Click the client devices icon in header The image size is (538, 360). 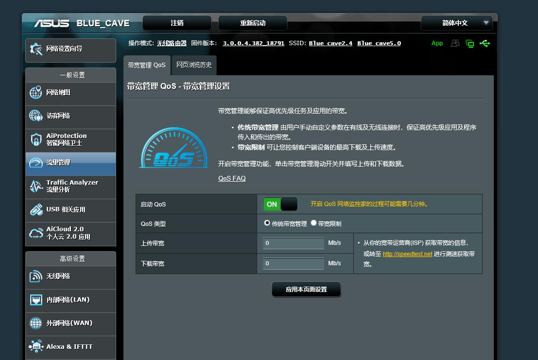[x=455, y=43]
